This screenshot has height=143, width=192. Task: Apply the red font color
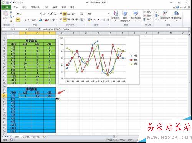[46, 20]
